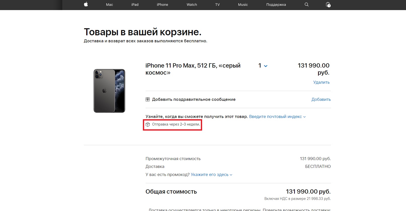Open the iPhone menu
406x211 pixels.
point(162,5)
